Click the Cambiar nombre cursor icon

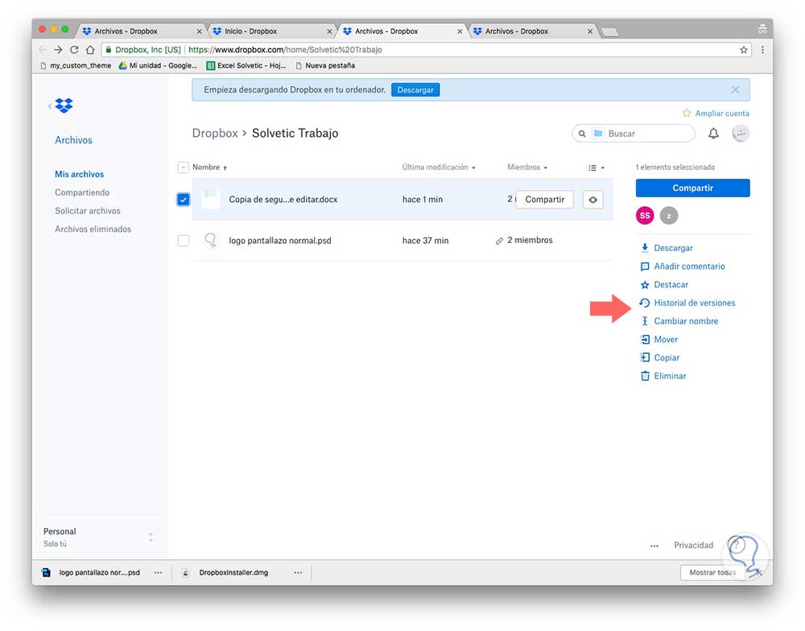point(645,321)
